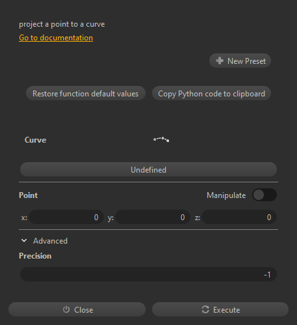
Task: Click the curve selection icon beside Curve
Action: click(161, 139)
